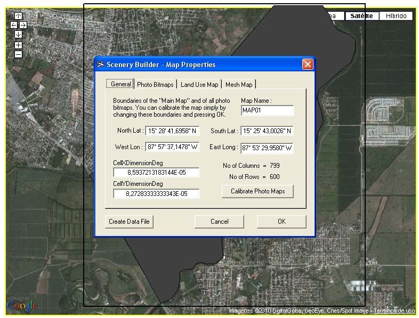Select the Mesh Map tab
This screenshot has width=419, height=318.
239,84
